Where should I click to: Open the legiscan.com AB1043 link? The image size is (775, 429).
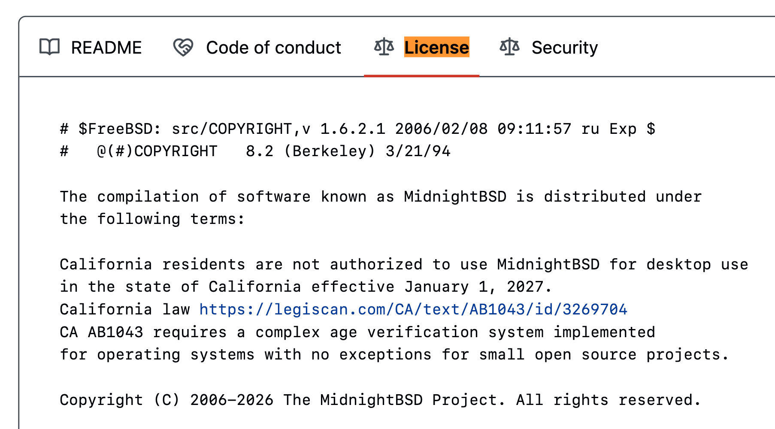pos(413,309)
